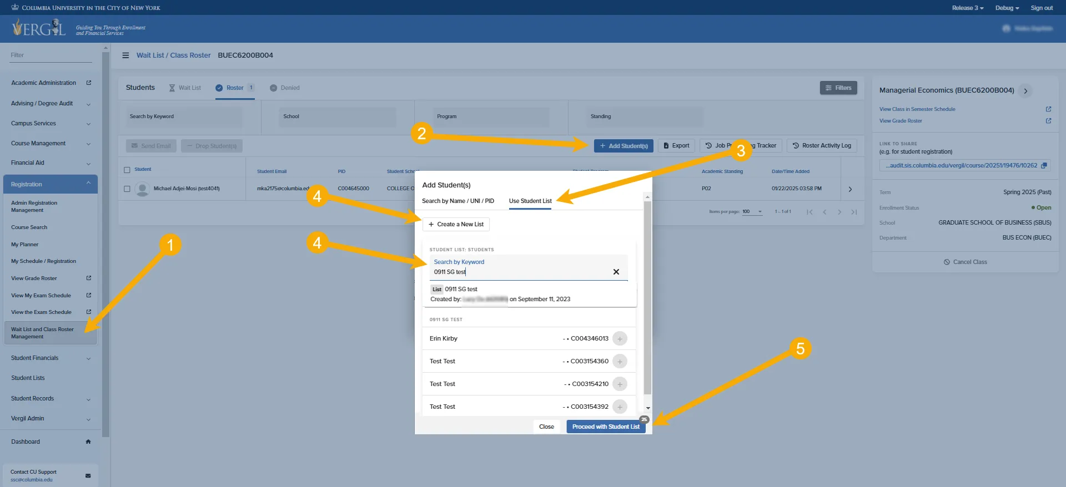
Task: Select Search by Name / UNI / PID tab
Action: (458, 201)
